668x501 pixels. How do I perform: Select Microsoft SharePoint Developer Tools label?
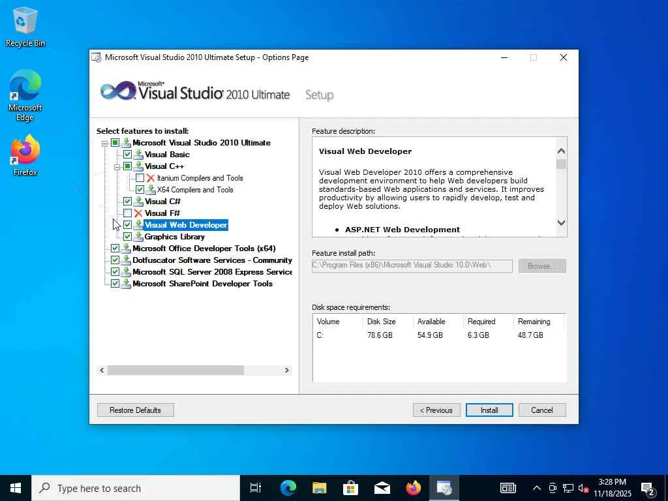click(x=202, y=284)
